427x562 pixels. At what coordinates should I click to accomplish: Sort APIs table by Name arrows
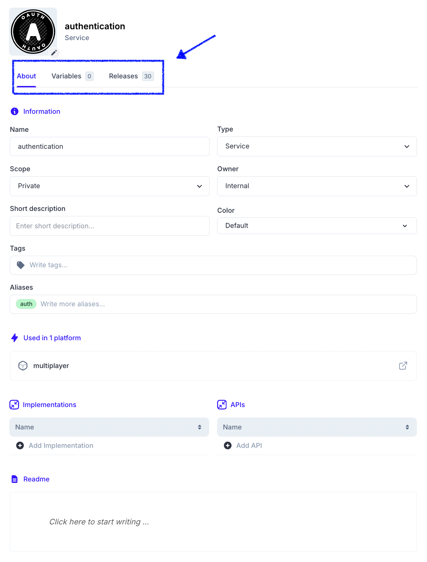(407, 427)
